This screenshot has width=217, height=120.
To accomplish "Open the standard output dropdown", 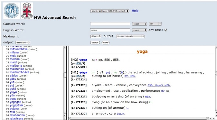I will coord(23,42).
